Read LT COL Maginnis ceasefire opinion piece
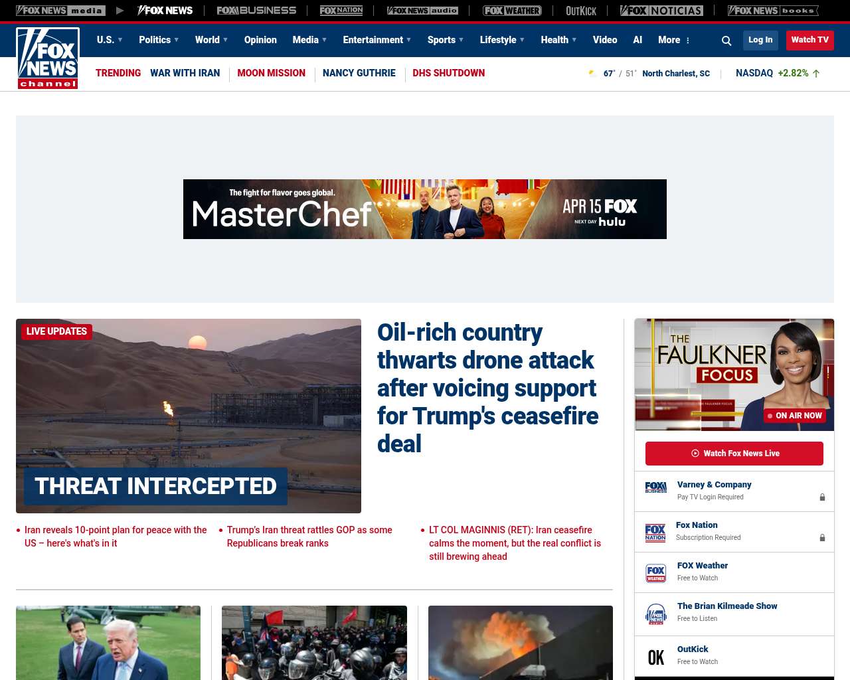 515,543
